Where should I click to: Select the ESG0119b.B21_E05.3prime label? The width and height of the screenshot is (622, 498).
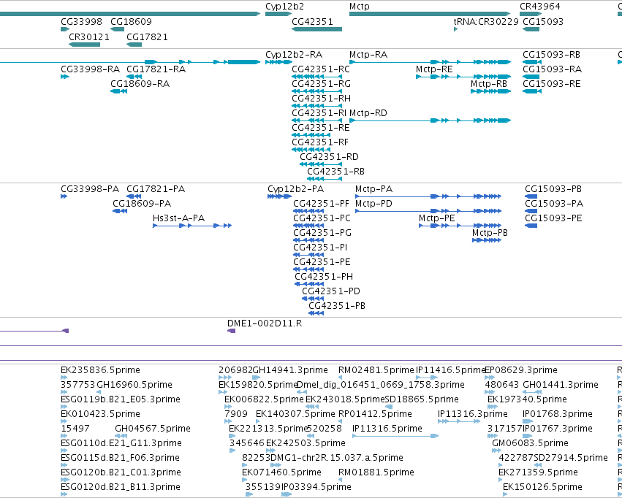click(121, 399)
